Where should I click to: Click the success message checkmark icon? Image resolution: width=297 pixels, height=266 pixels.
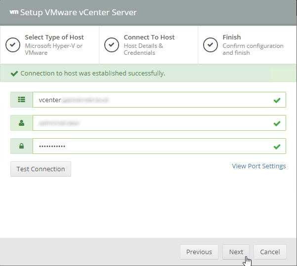[x=14, y=74]
